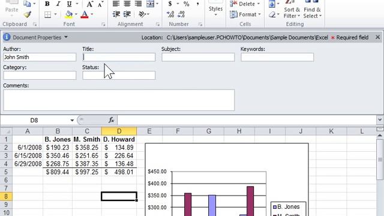384x216 pixels.
Task: Click the Borders icon
Action: tap(48, 14)
